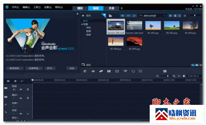
Task: Open the 设置 (Settings) menu
Action: tap(48, 7)
